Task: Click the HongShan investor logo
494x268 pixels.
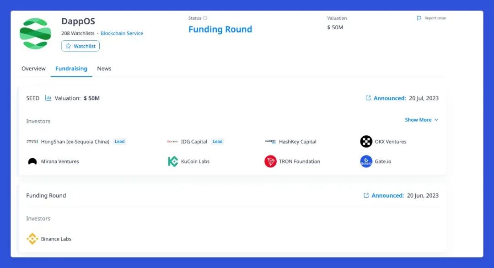Action: tap(32, 142)
